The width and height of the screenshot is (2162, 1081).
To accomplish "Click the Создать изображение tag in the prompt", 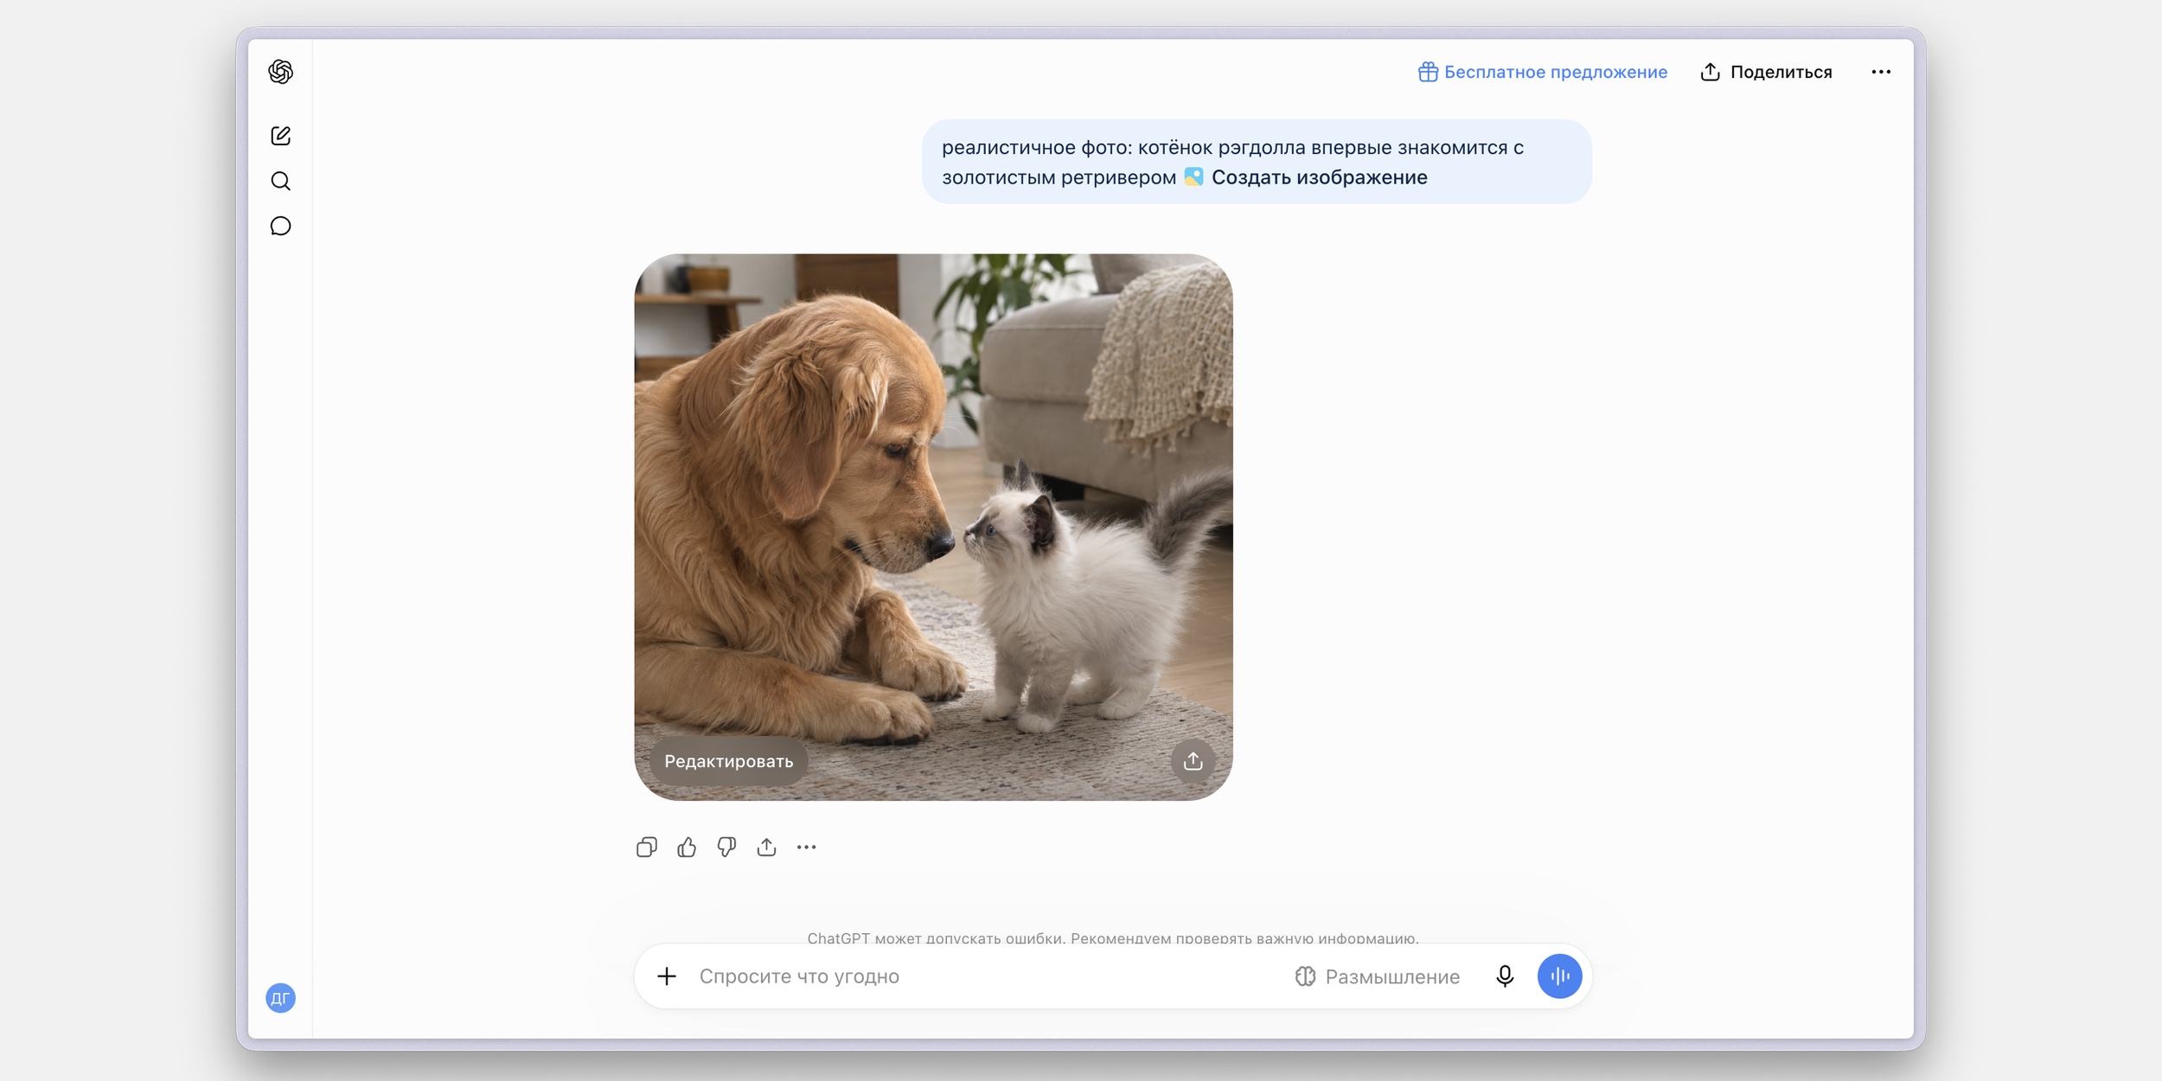I will click(1306, 177).
